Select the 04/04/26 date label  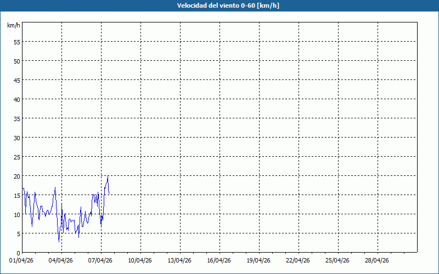coord(61,260)
